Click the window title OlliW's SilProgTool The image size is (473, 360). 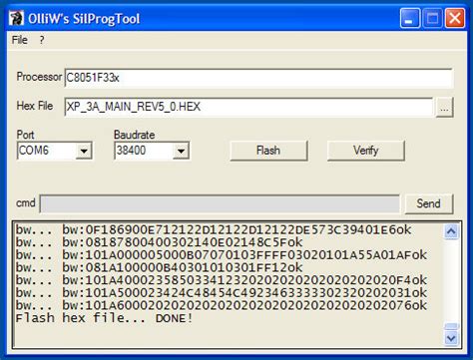tap(84, 19)
